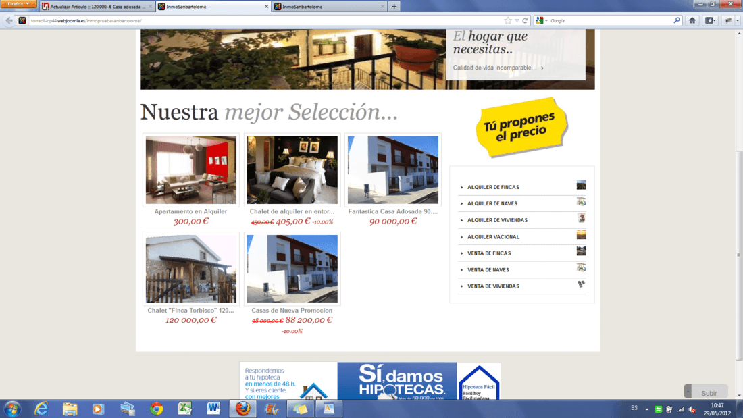Select the Firefox taskbar button
The image size is (743, 418).
(x=242, y=409)
